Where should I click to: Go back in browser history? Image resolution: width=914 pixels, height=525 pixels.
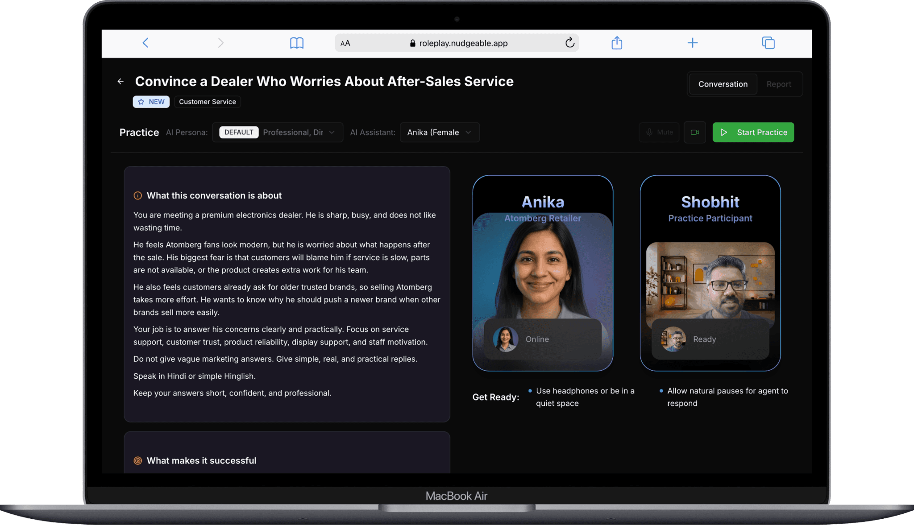145,43
